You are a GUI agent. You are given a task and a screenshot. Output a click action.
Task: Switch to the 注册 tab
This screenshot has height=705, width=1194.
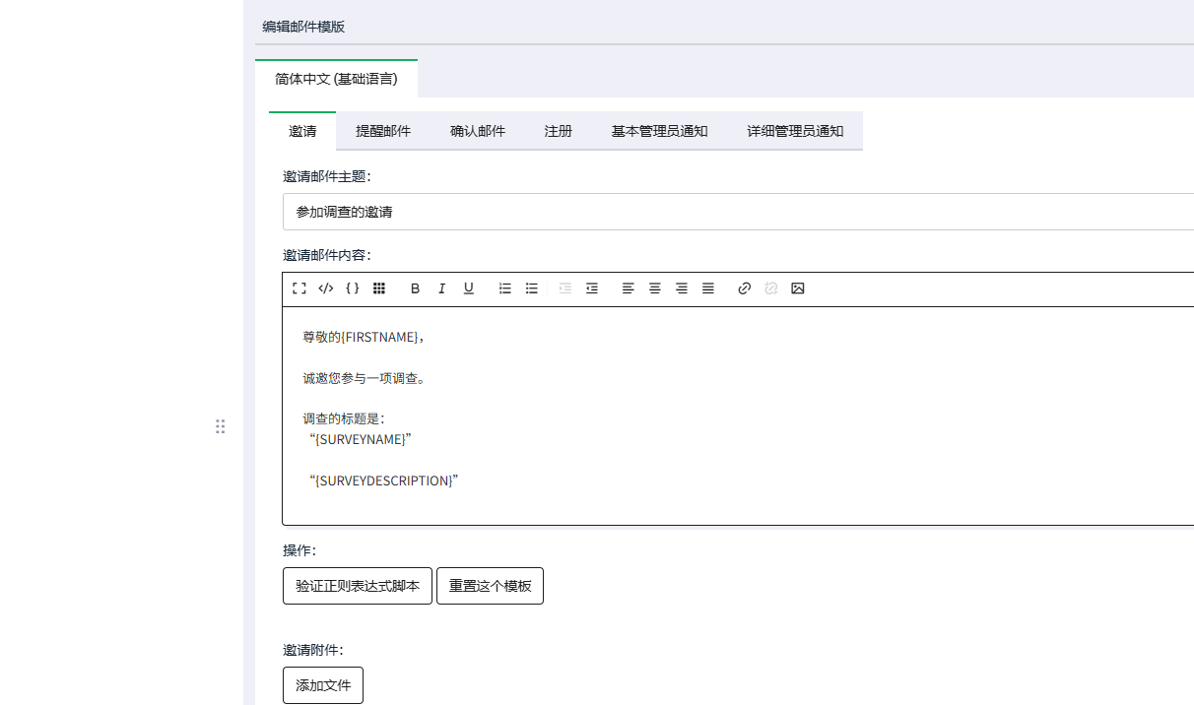tap(559, 131)
